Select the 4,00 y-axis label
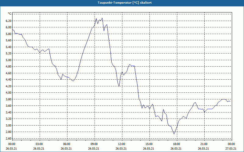This screenshot has width=244, height=152. pyautogui.click(x=9, y=93)
